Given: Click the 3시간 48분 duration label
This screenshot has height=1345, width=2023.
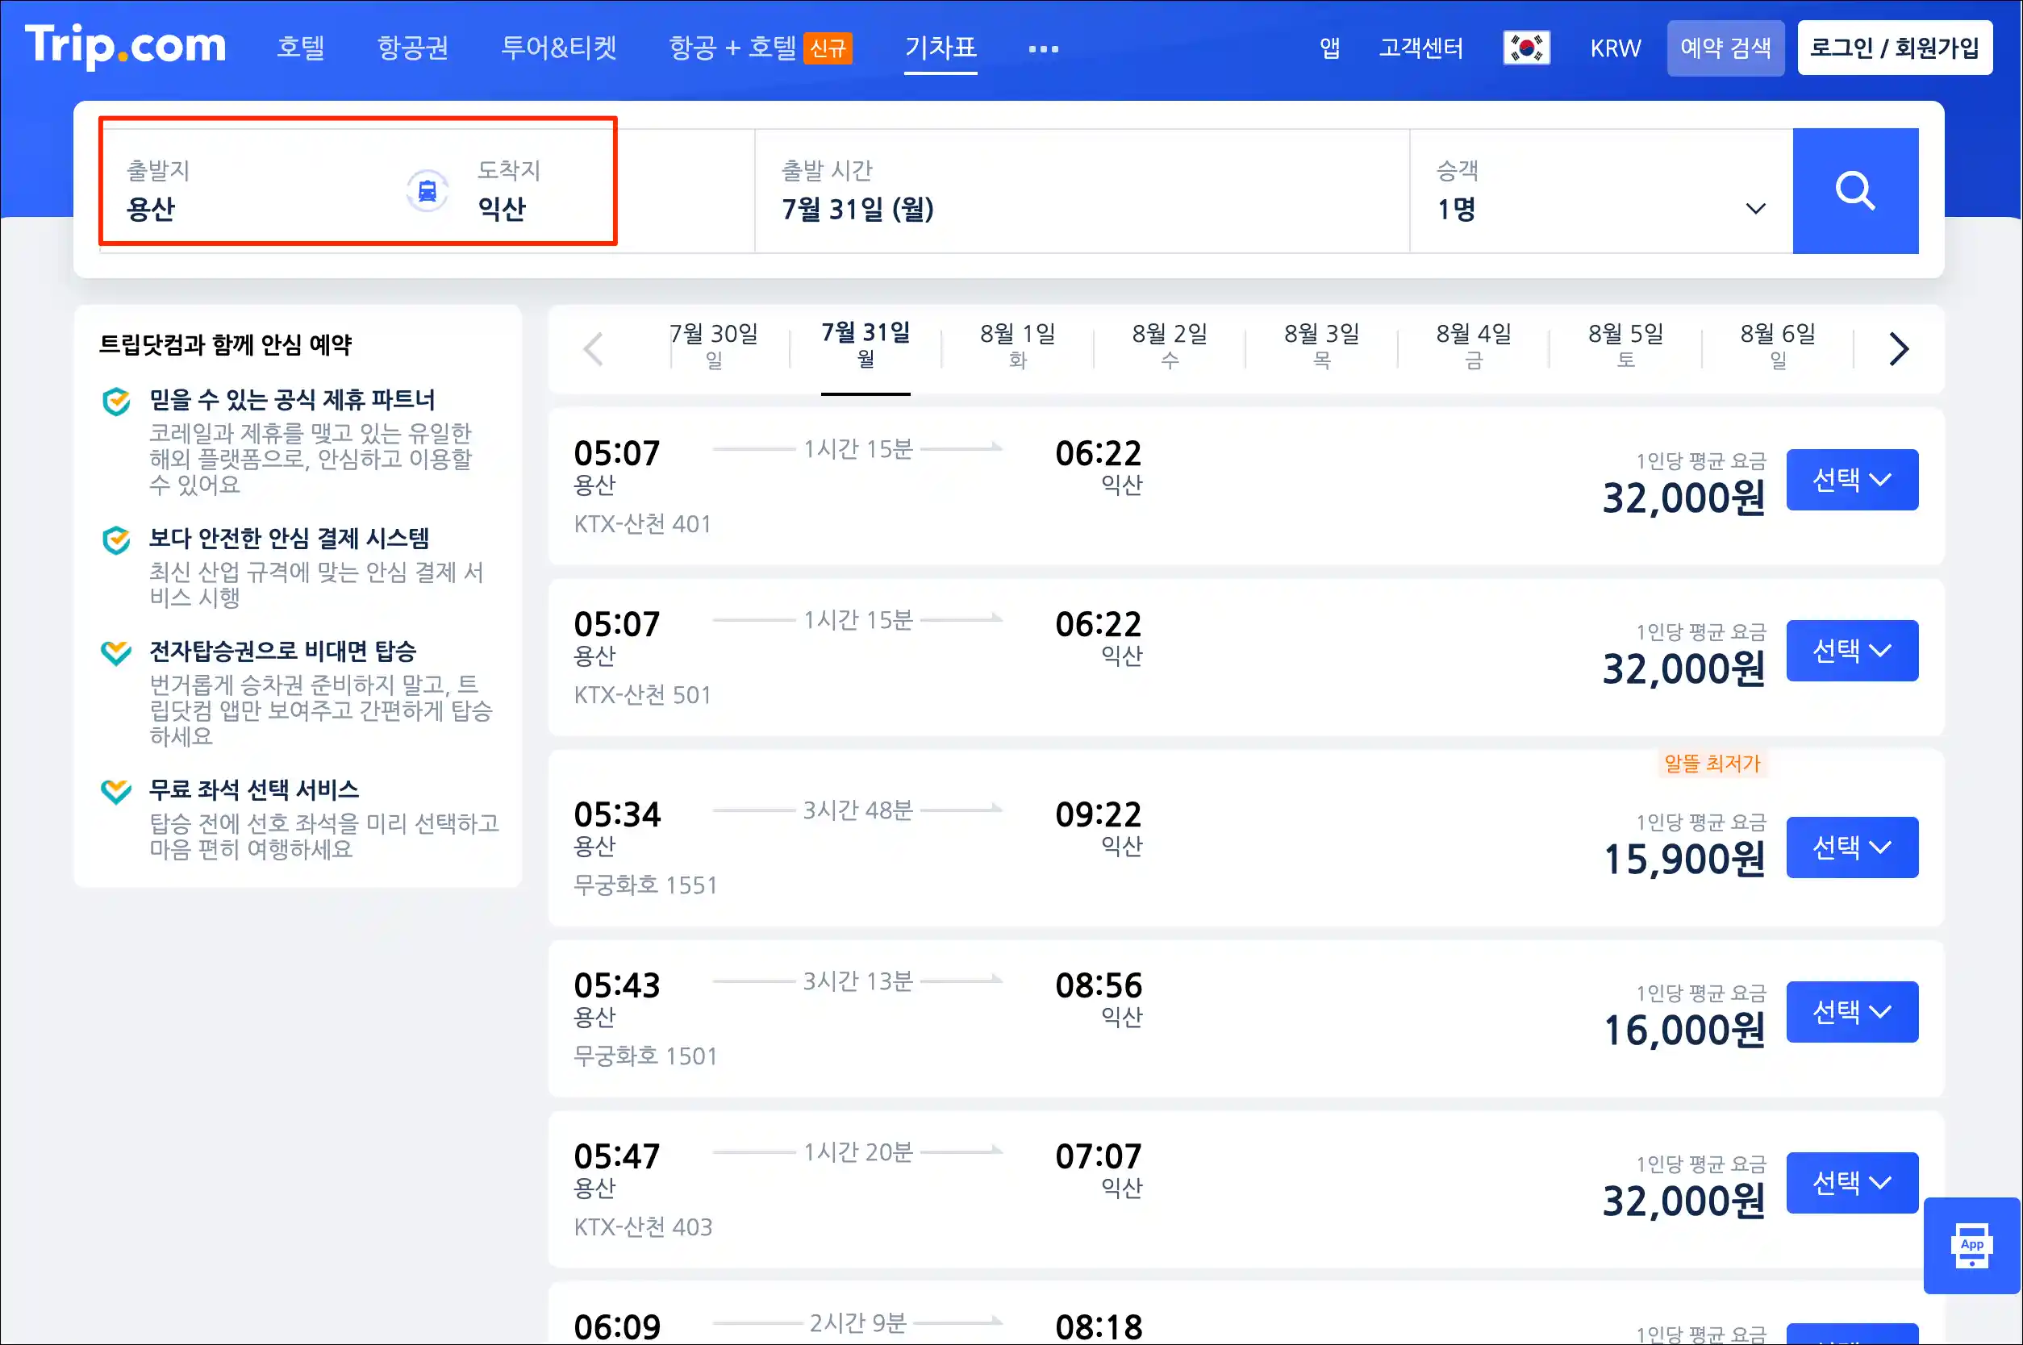Looking at the screenshot, I should pos(857,810).
